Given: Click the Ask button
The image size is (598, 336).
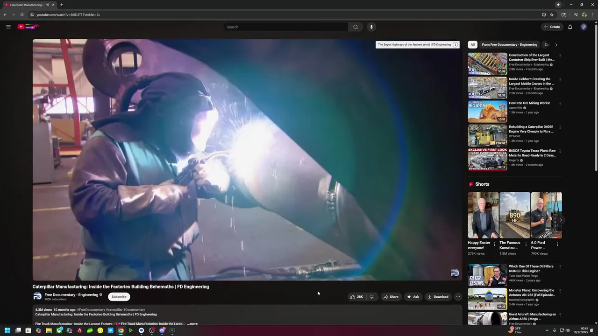Looking at the screenshot, I should coord(413,297).
